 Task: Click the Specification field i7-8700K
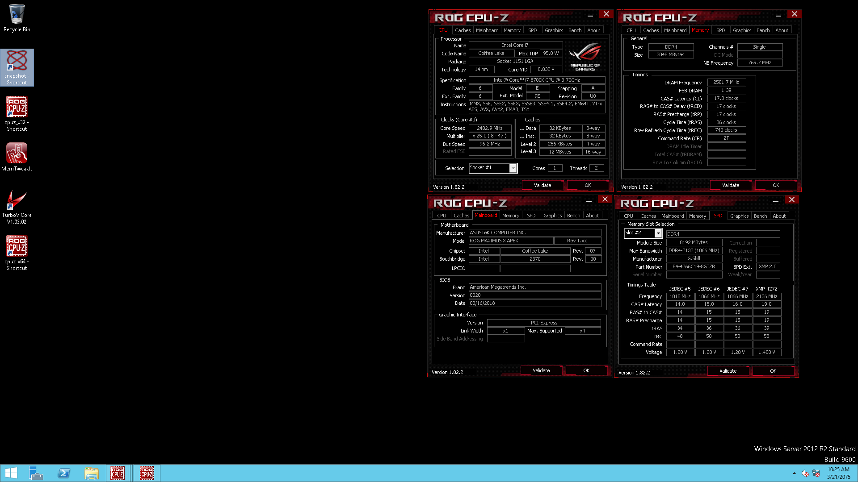[537, 80]
